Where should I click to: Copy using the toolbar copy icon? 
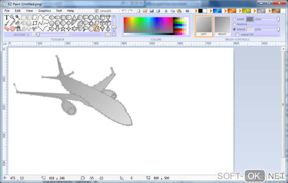173,11
